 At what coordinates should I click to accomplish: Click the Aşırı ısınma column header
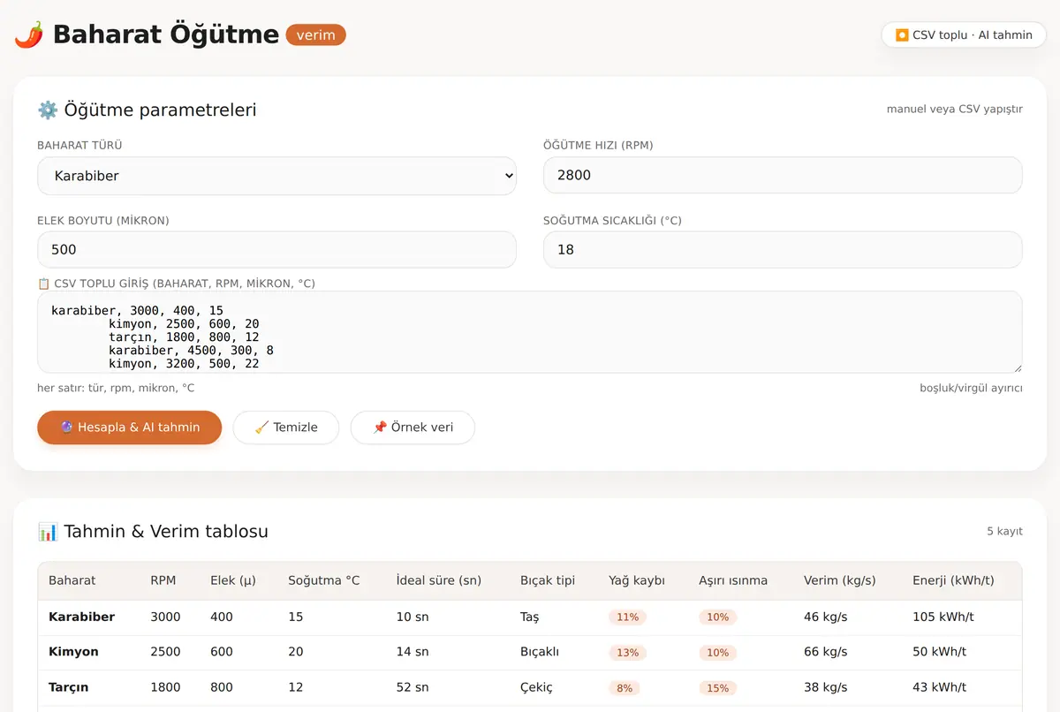733,580
